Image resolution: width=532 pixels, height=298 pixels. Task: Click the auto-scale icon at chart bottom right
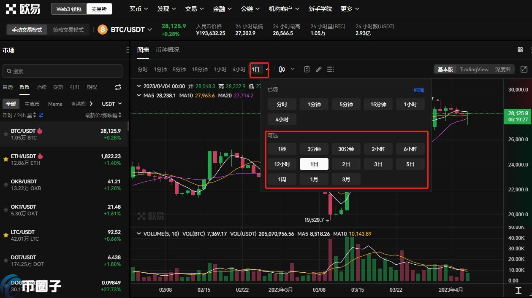click(x=518, y=290)
